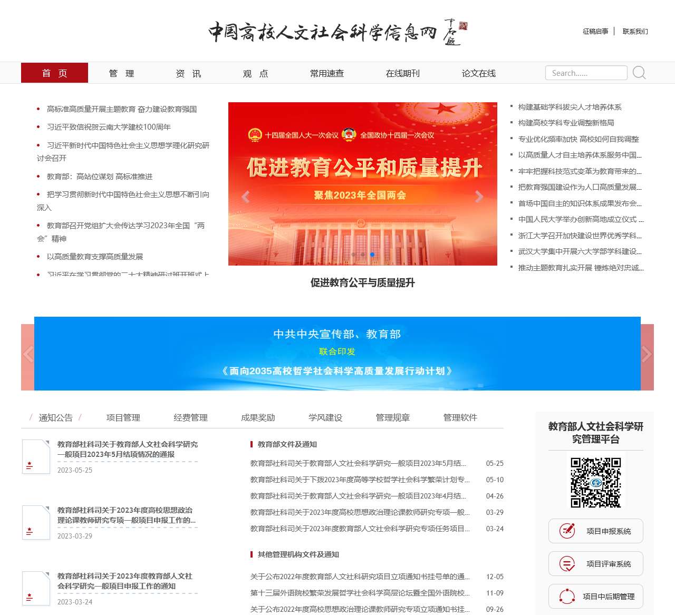Select the third carousel dot indicator

[x=372, y=255]
